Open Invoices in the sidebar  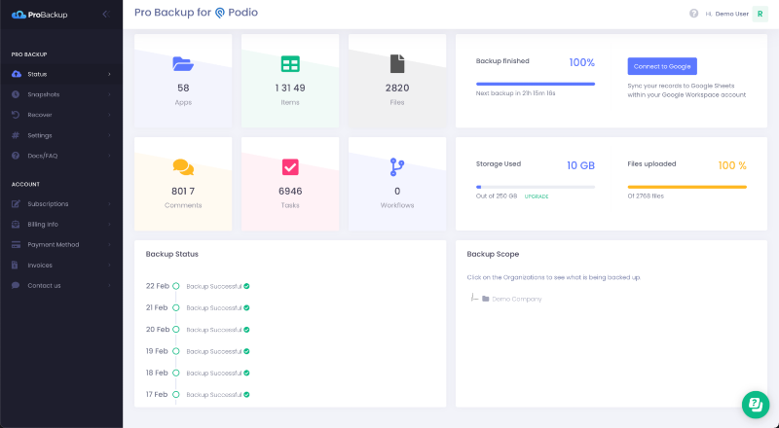coord(41,265)
